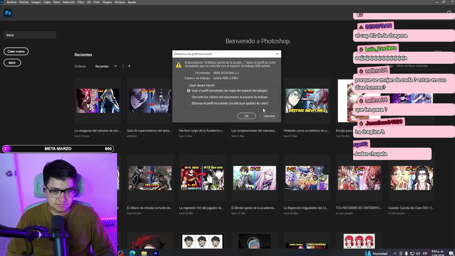455x256 pixels.
Task: Open 'El Blinker genio de la academia' thumbnail
Action: coord(255,178)
